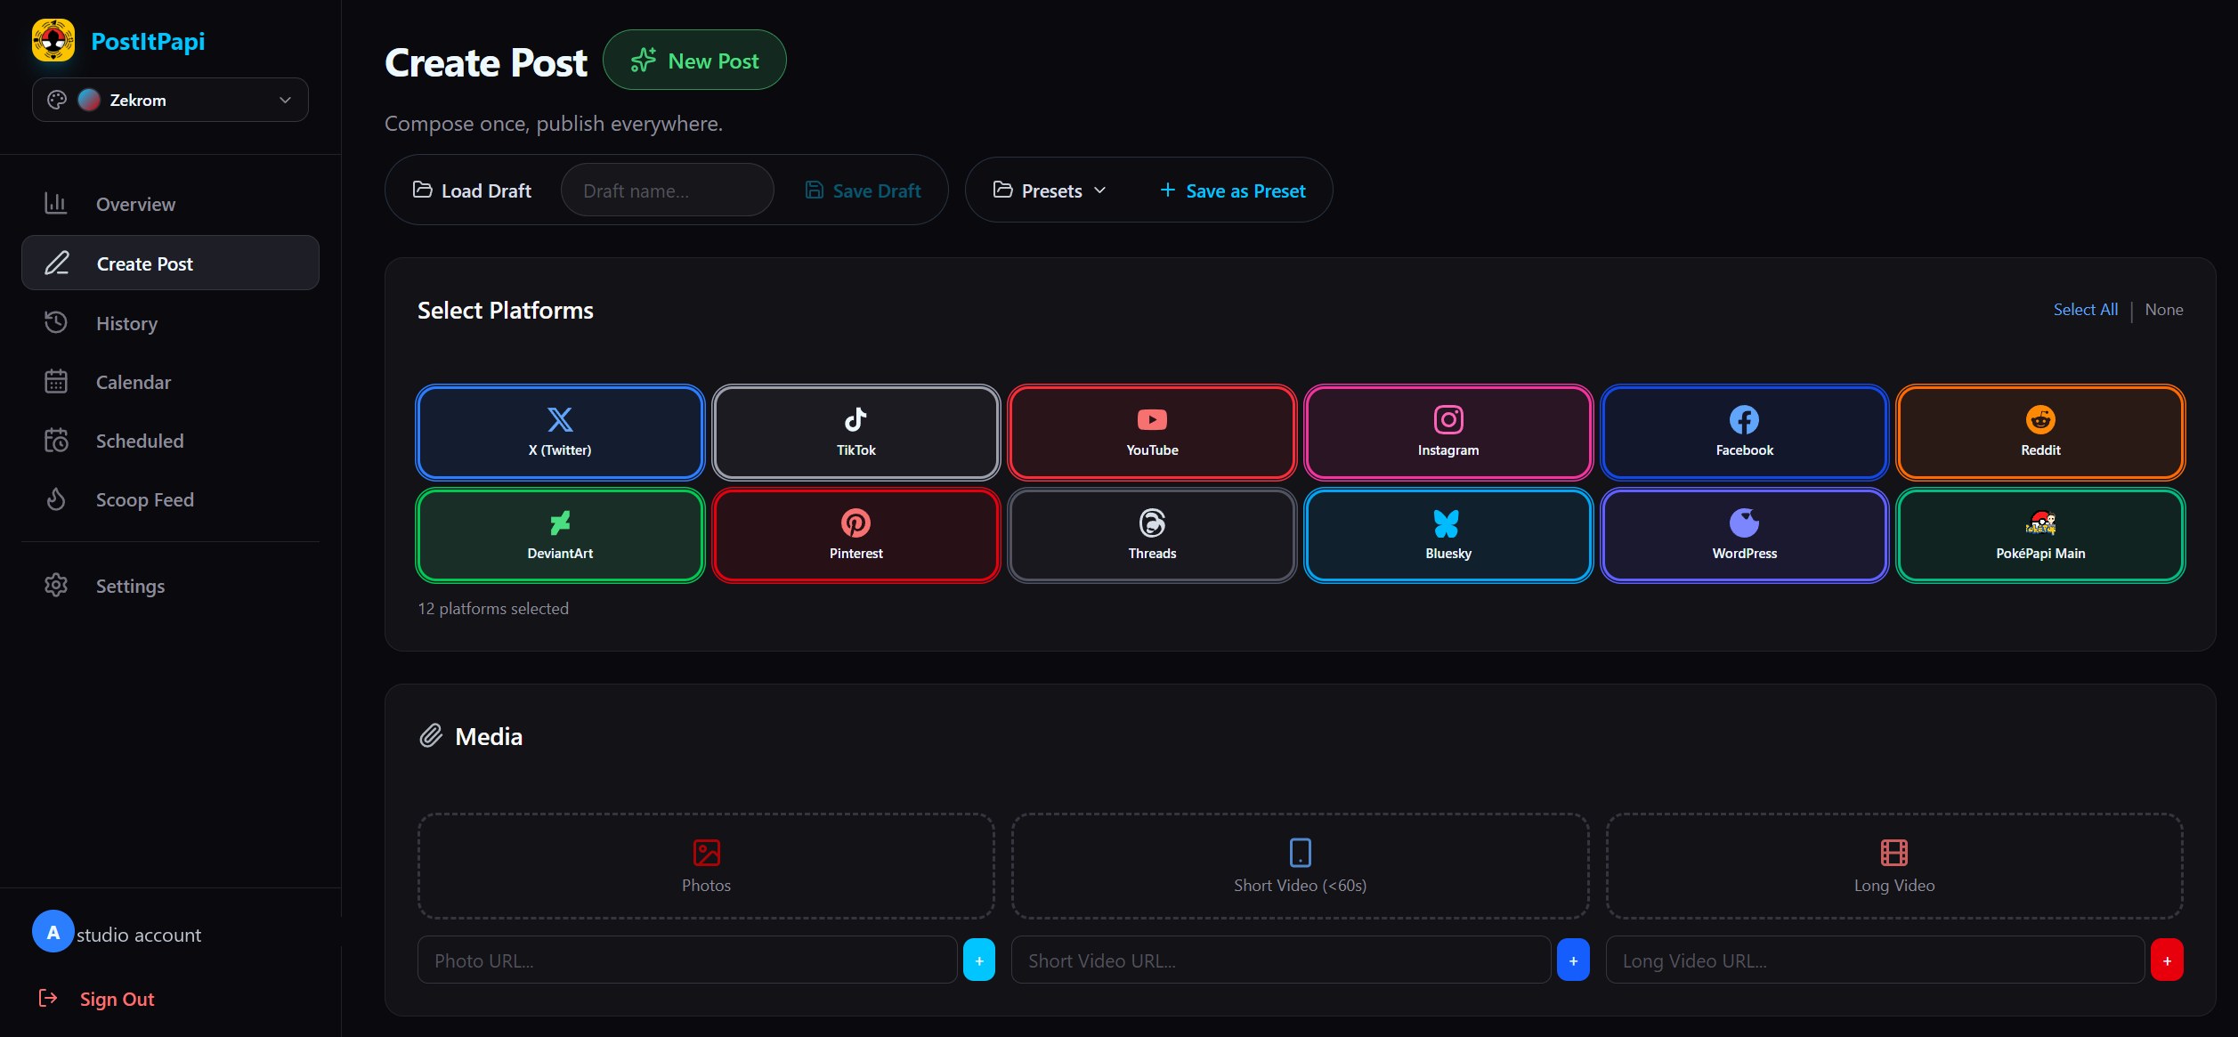
Task: Click the PostItPapi logo icon
Action: coord(53,41)
